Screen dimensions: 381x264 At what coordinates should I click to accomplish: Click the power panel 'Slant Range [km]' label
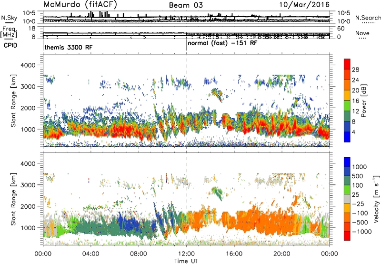click(x=13, y=101)
